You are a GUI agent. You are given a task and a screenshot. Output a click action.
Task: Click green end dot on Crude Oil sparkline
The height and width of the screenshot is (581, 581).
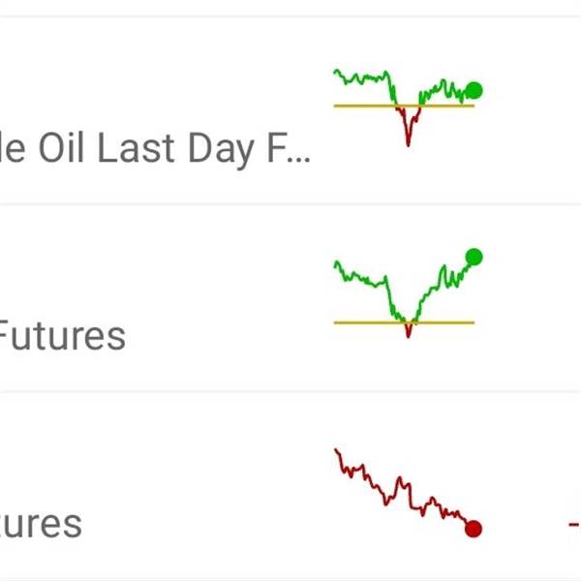(x=474, y=90)
